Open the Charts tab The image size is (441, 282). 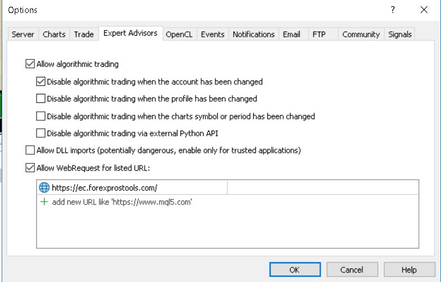[x=54, y=34]
